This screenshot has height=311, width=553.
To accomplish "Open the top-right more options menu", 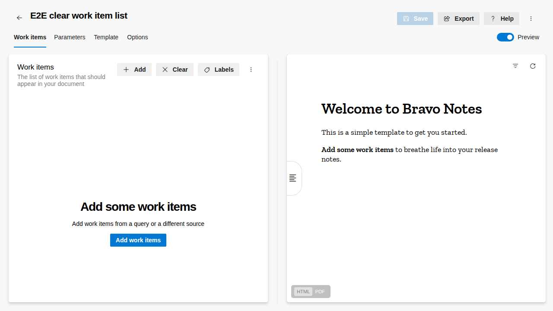I will coord(531,19).
